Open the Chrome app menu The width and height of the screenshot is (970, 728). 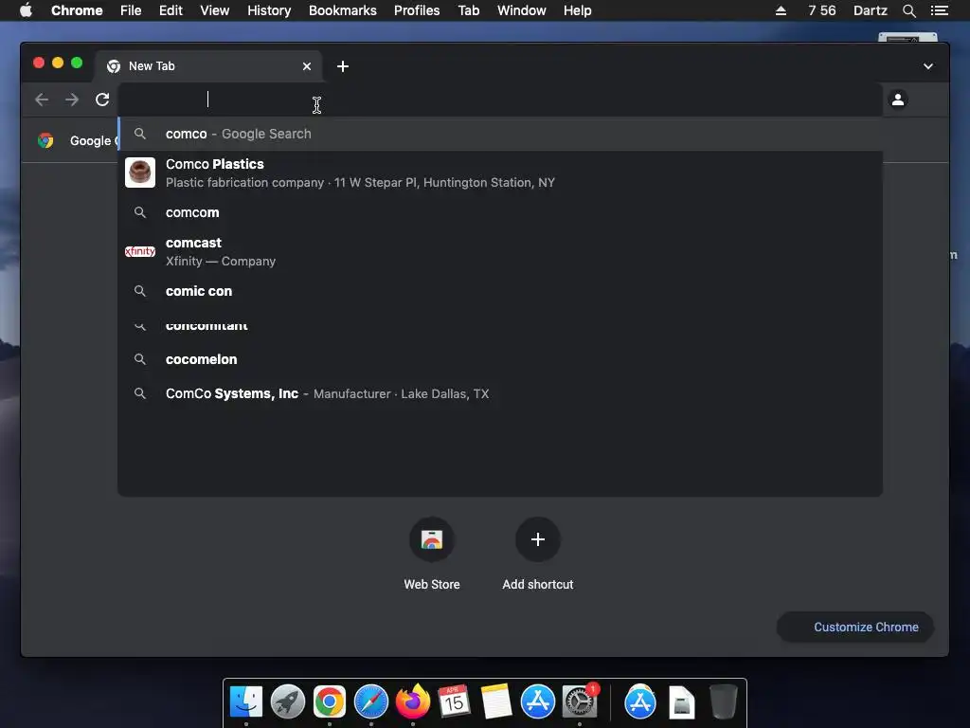(x=77, y=10)
